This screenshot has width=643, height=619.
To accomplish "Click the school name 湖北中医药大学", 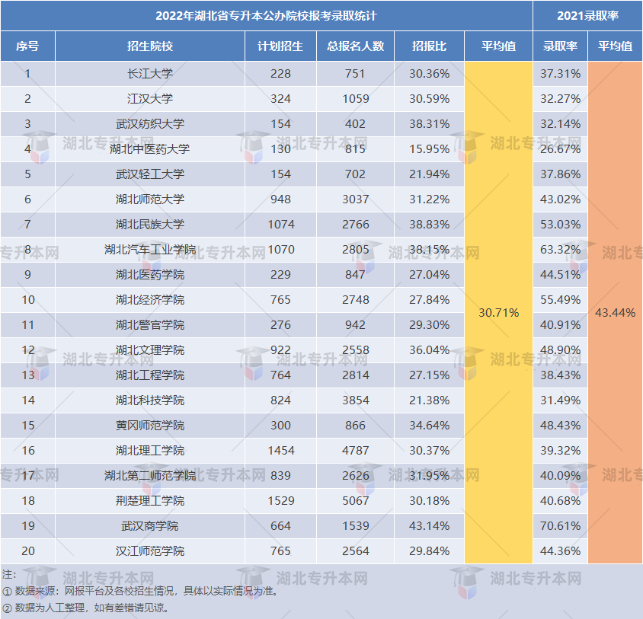I will point(150,148).
